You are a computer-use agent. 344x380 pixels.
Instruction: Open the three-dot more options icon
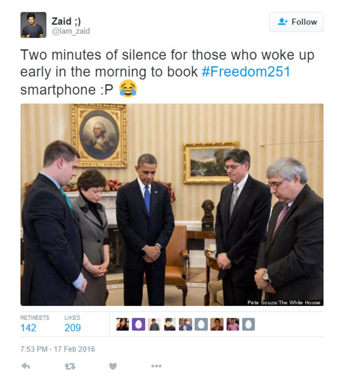[157, 366]
